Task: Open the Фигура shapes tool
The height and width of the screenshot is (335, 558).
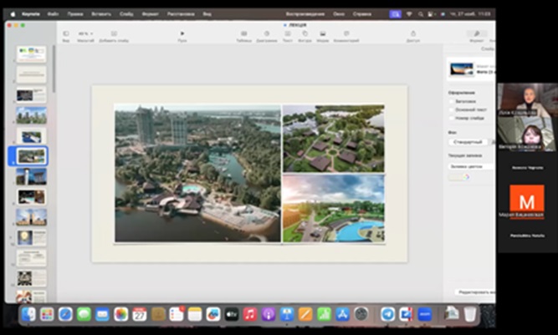Action: coord(305,34)
